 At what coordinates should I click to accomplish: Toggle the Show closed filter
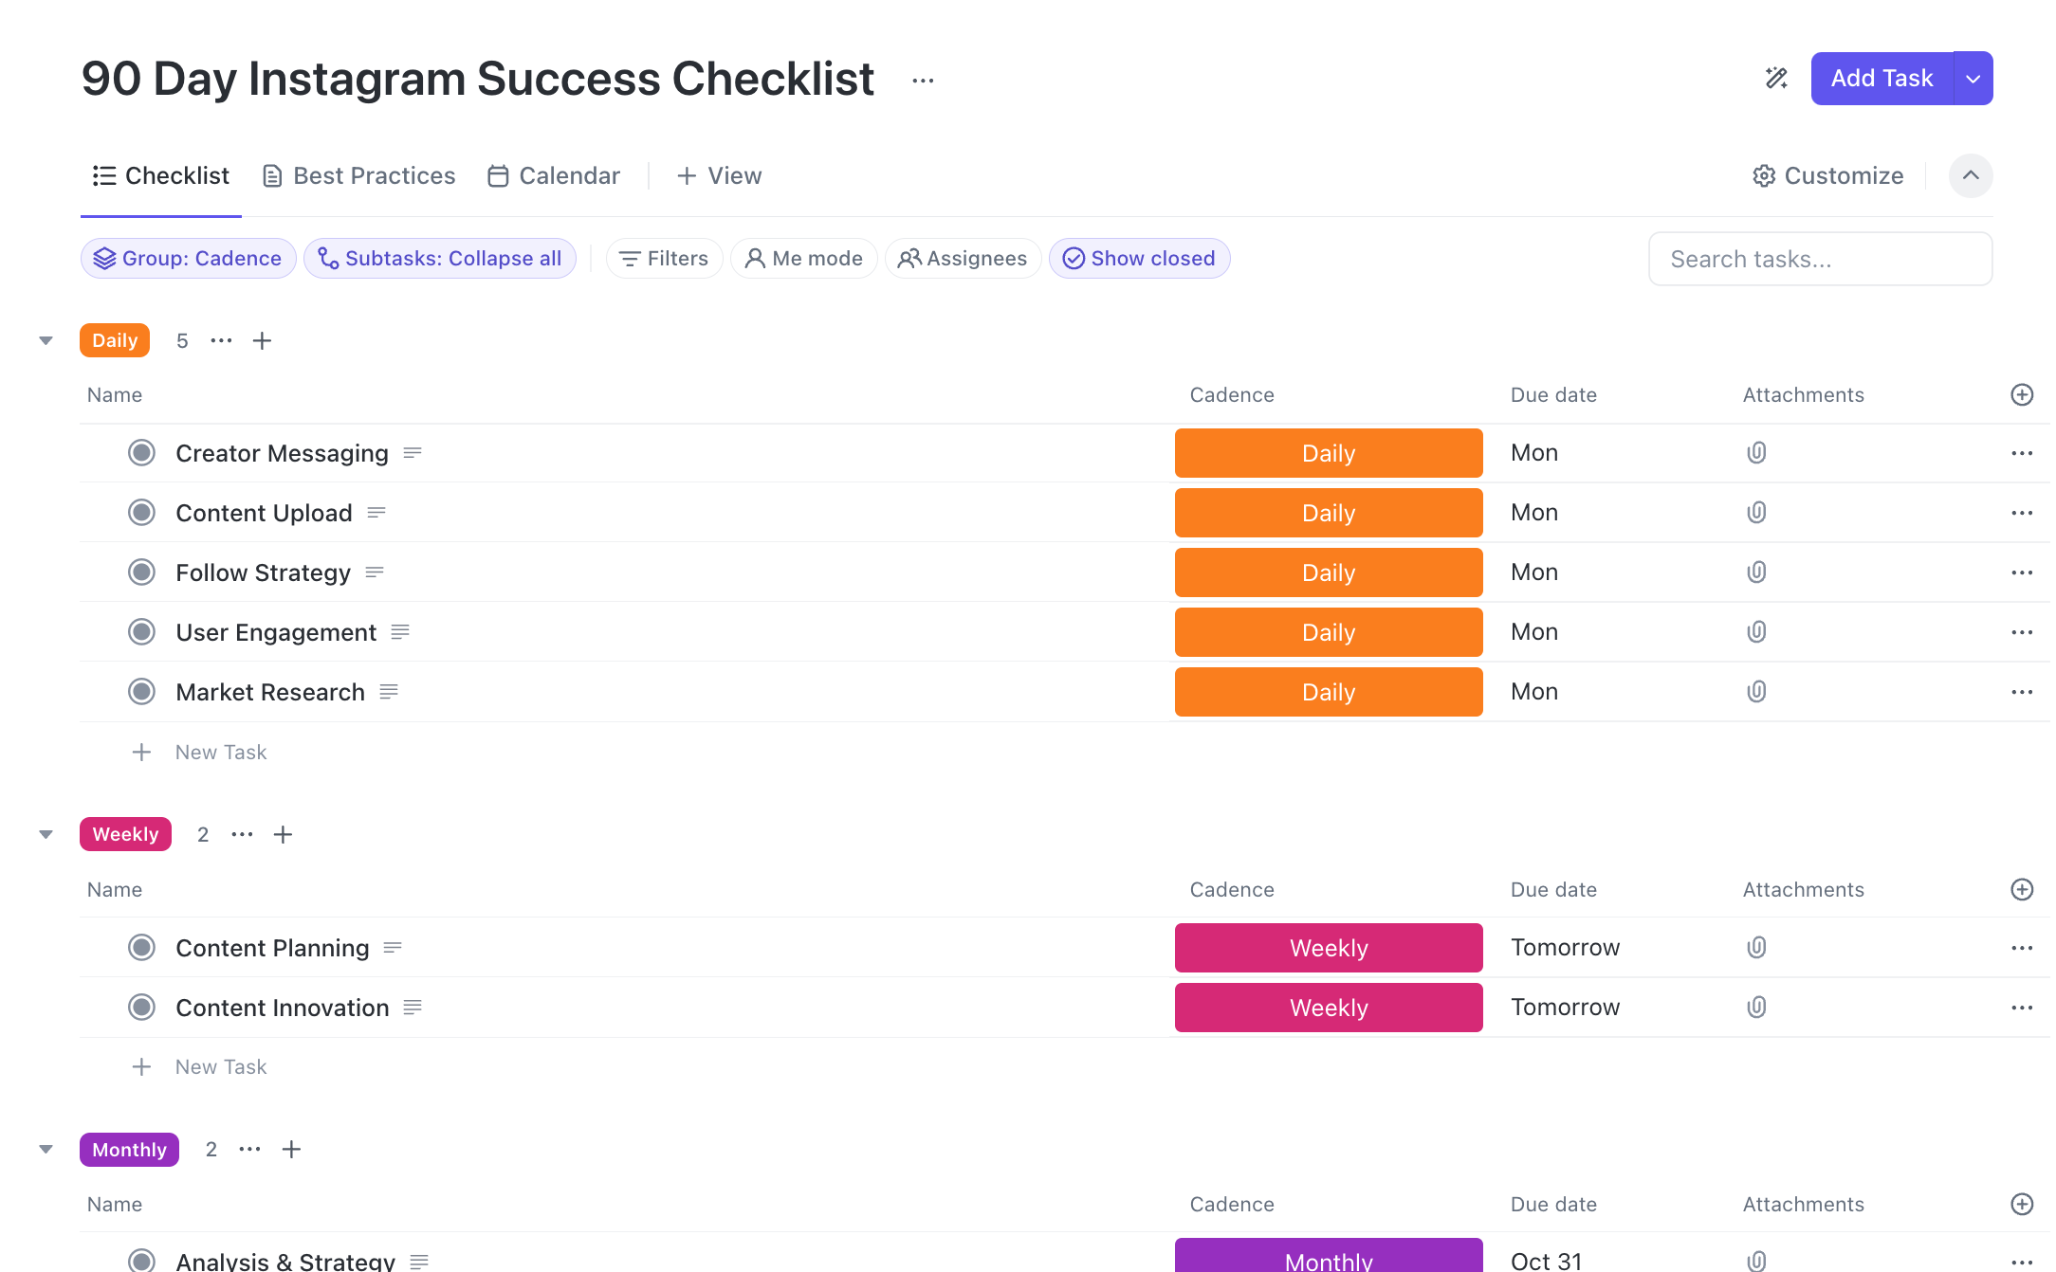[1139, 258]
